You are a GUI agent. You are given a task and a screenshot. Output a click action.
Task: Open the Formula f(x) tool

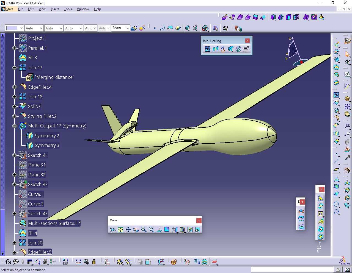click(x=8, y=262)
